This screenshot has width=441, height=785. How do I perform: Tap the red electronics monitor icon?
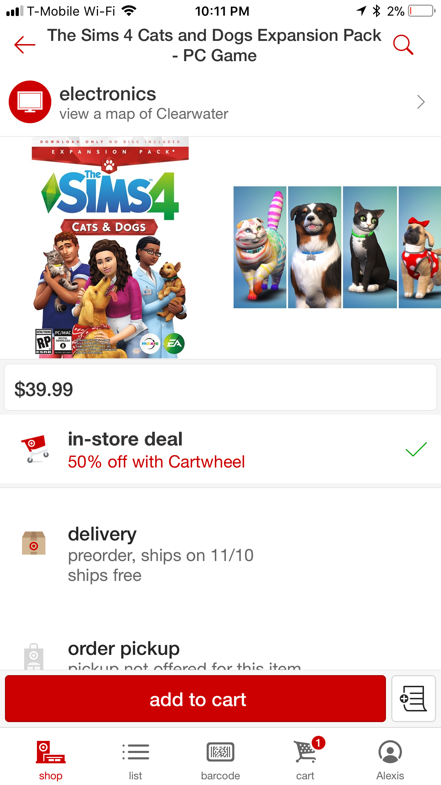(30, 102)
